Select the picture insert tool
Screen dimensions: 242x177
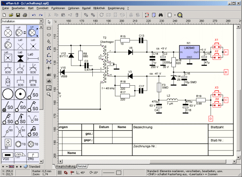coord(49,88)
